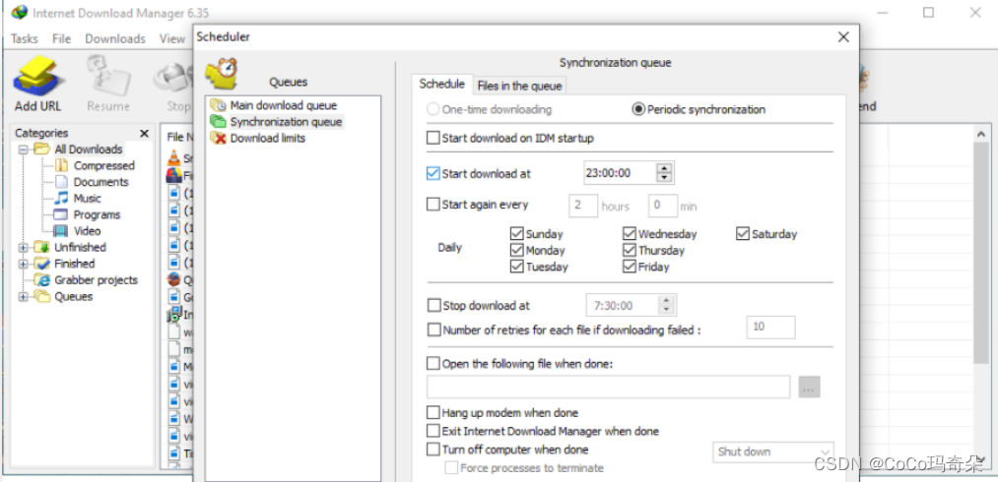Click the open file path text field
Image resolution: width=998 pixels, height=482 pixels.
pyautogui.click(x=609, y=388)
